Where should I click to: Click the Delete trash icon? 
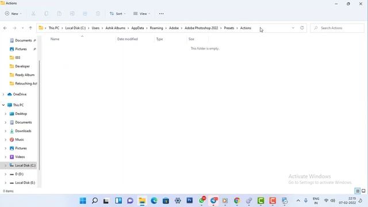point(98,14)
